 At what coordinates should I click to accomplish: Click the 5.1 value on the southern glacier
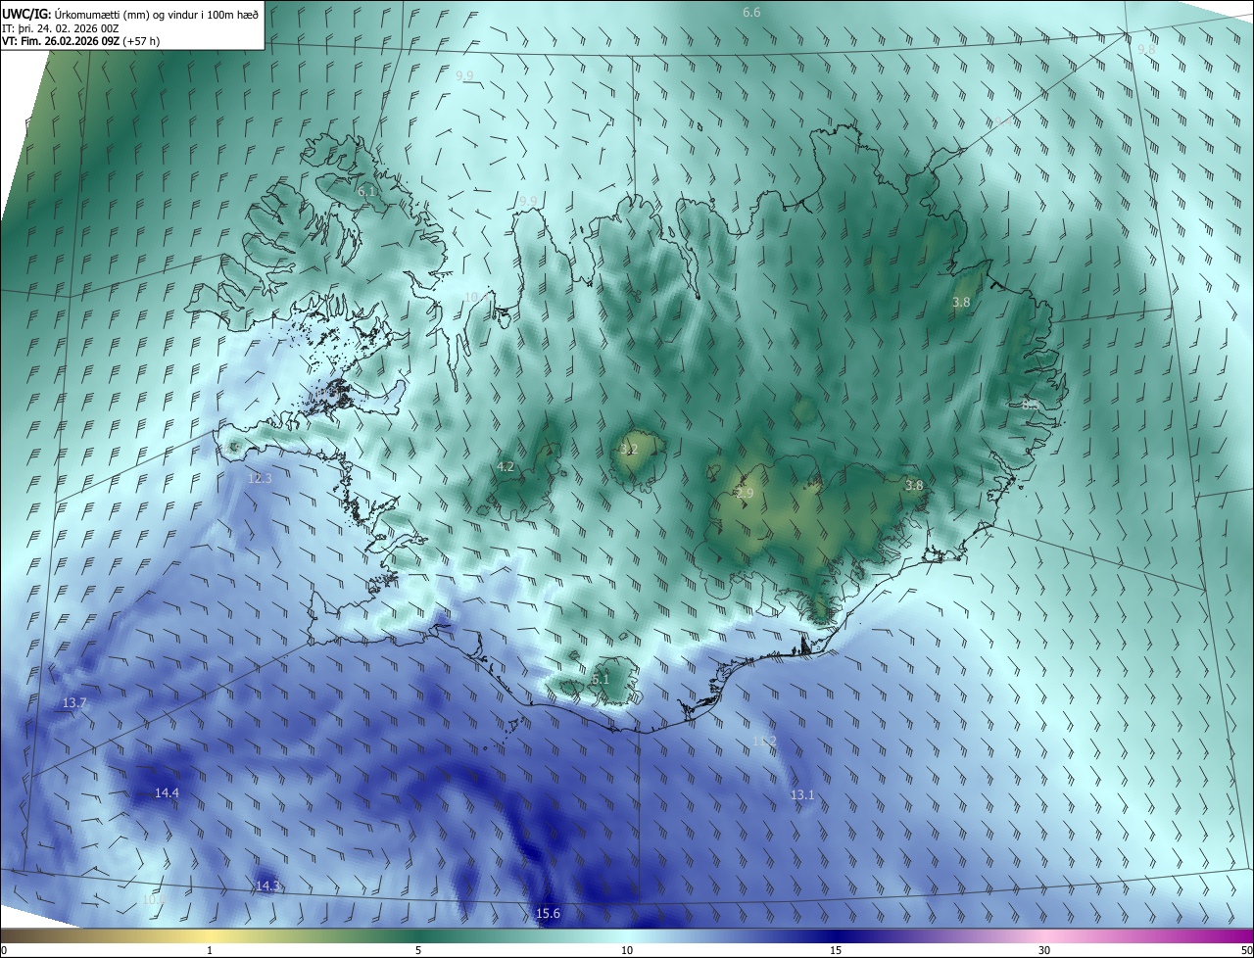click(601, 679)
